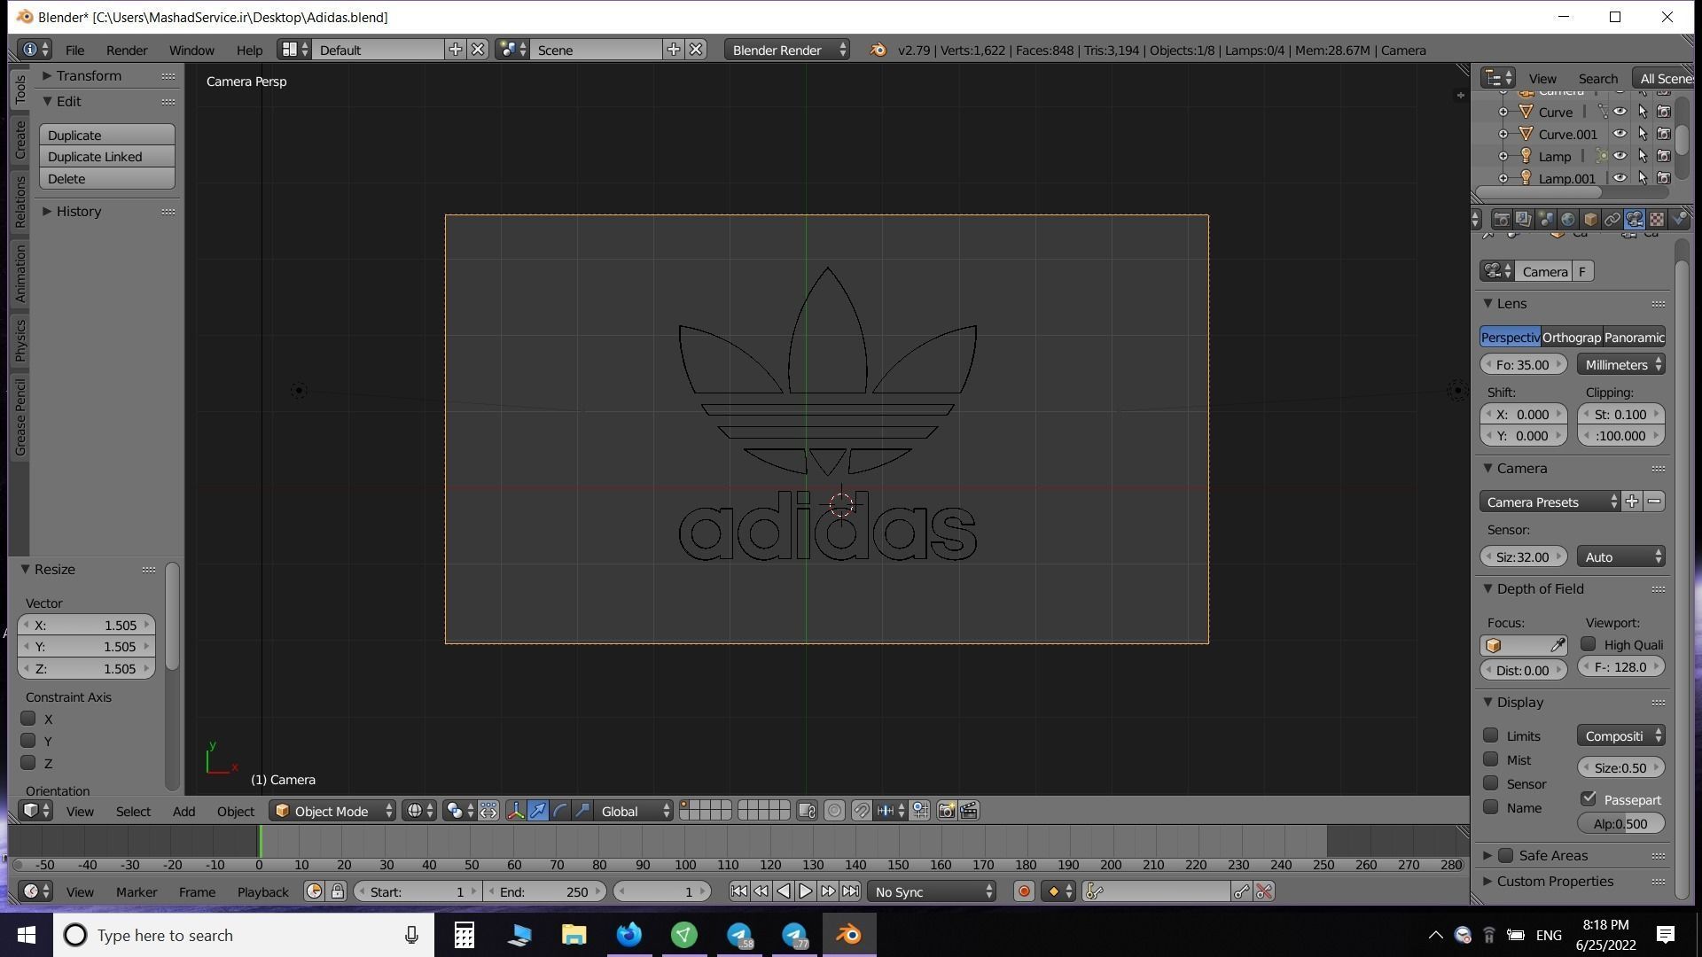Toggle visibility eye for Lamp object
The height and width of the screenshot is (957, 1702).
[x=1620, y=156]
